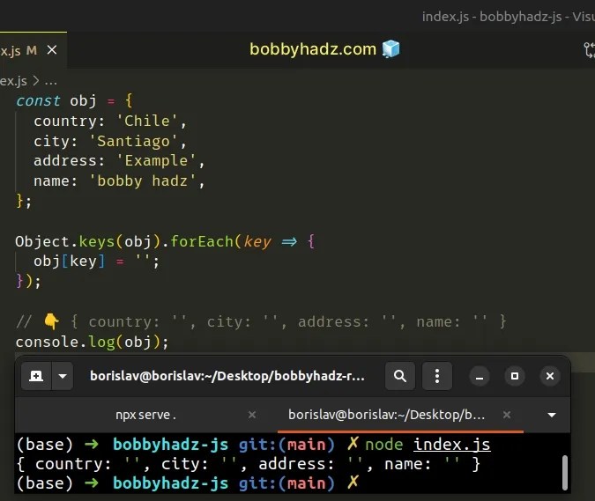
Task: Click the country: 'Chile' line
Action: click(x=110, y=122)
